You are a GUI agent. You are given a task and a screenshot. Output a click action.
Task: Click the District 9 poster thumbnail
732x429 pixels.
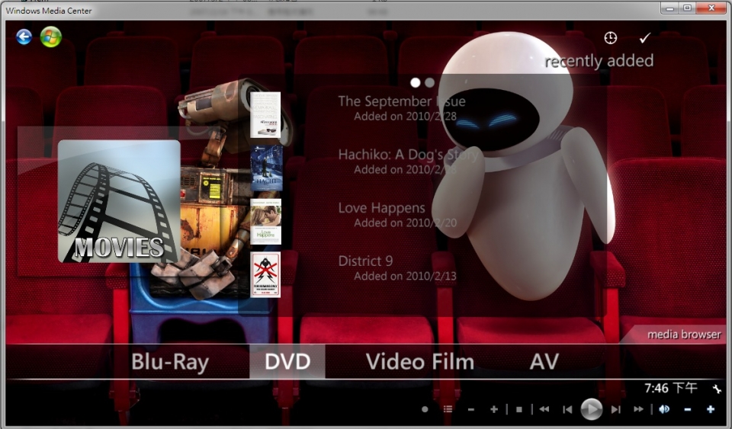coord(265,274)
